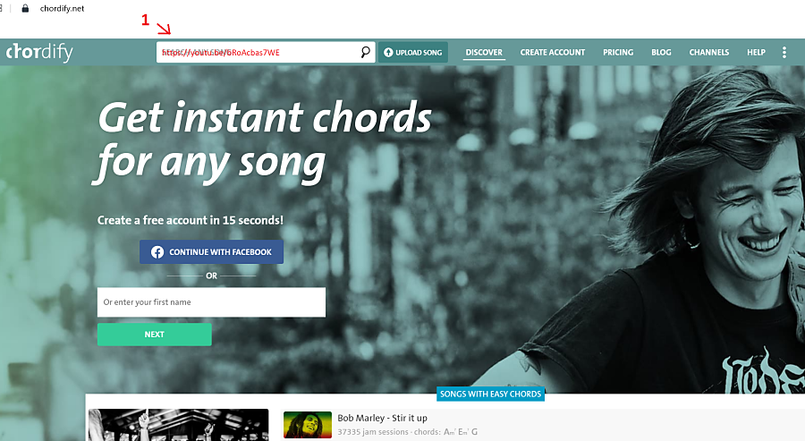805x441 pixels.
Task: Open the Discover tab
Action: coord(484,53)
